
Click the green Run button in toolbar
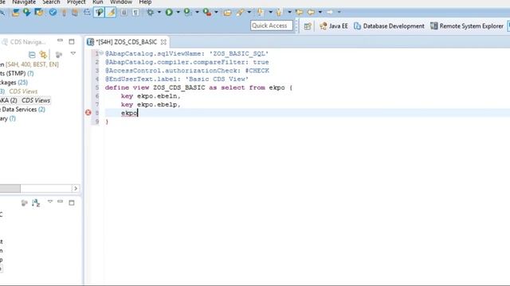click(x=169, y=13)
